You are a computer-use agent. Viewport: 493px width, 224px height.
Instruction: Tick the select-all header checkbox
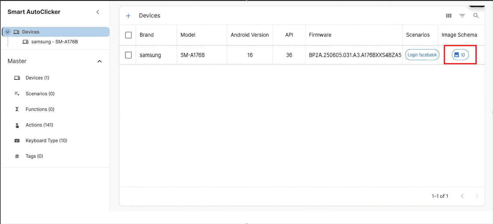[129, 35]
